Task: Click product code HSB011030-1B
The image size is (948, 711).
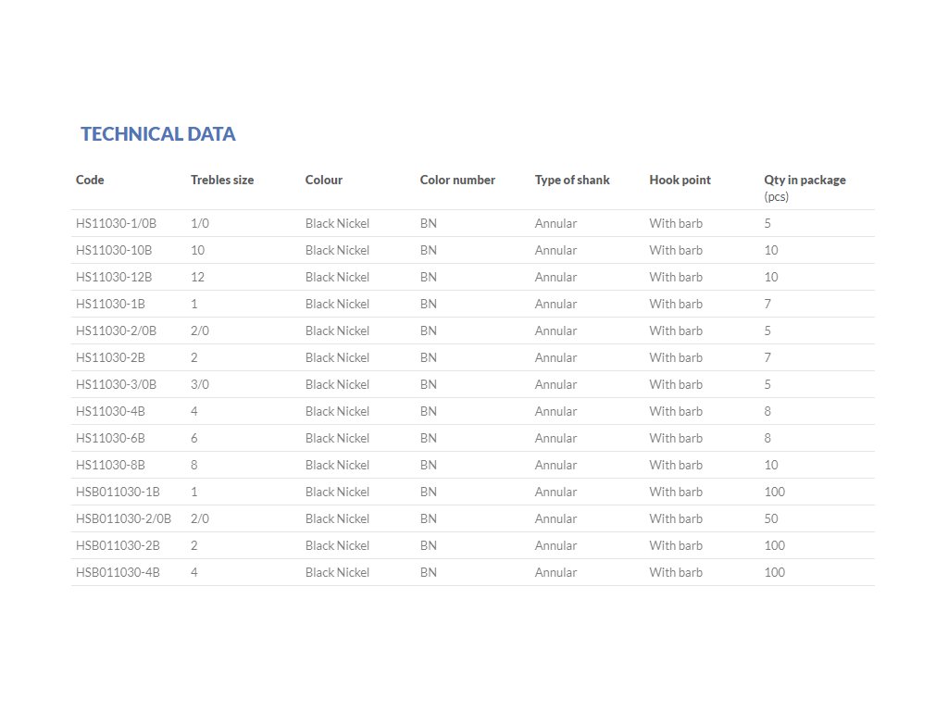Action: click(118, 493)
